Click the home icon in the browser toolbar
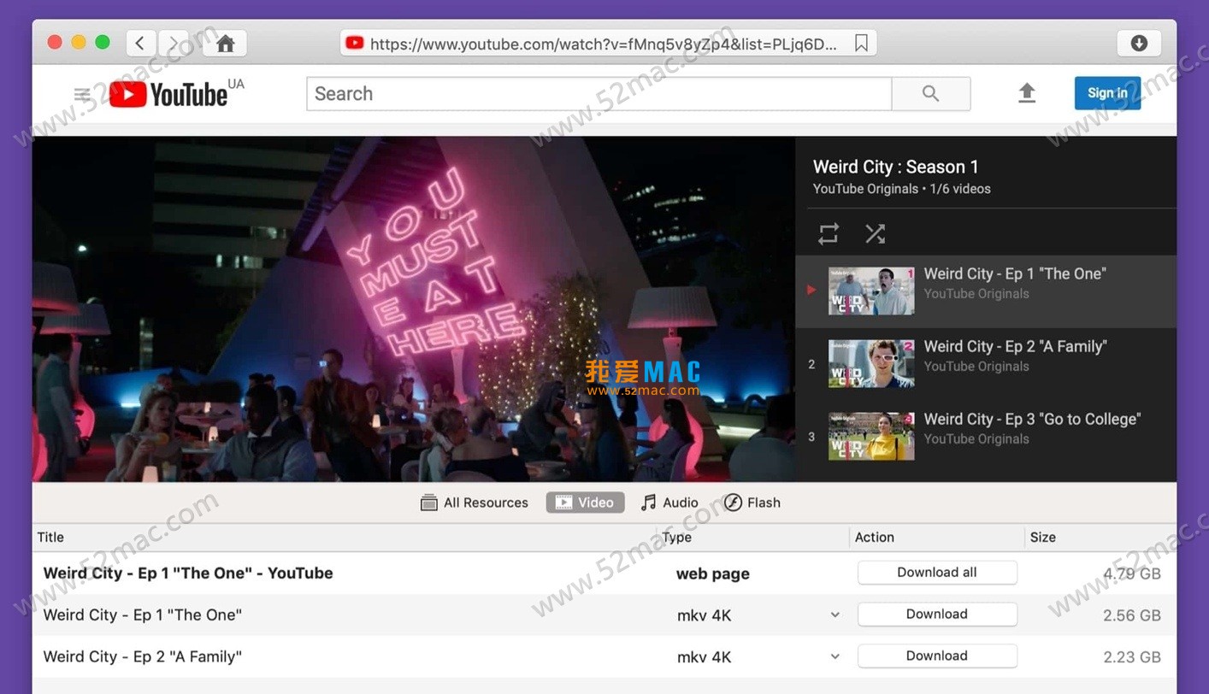The height and width of the screenshot is (694, 1209). 224,42
